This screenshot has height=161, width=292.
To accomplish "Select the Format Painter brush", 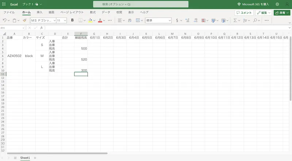I will tap(24, 20).
